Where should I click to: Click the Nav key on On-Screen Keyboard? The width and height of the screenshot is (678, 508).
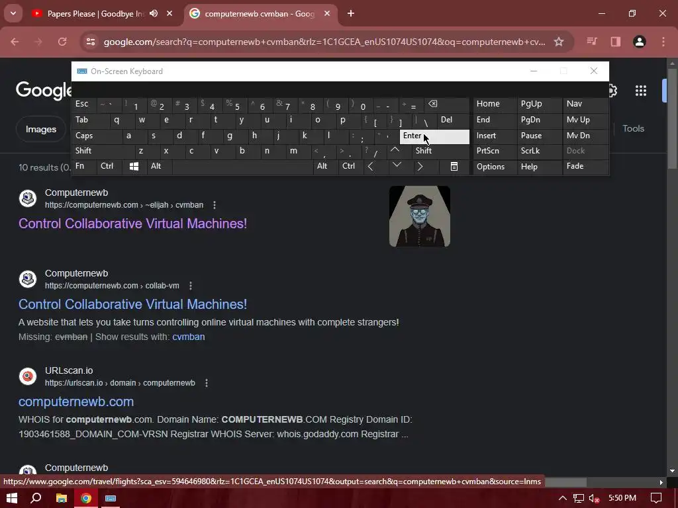[585, 104]
